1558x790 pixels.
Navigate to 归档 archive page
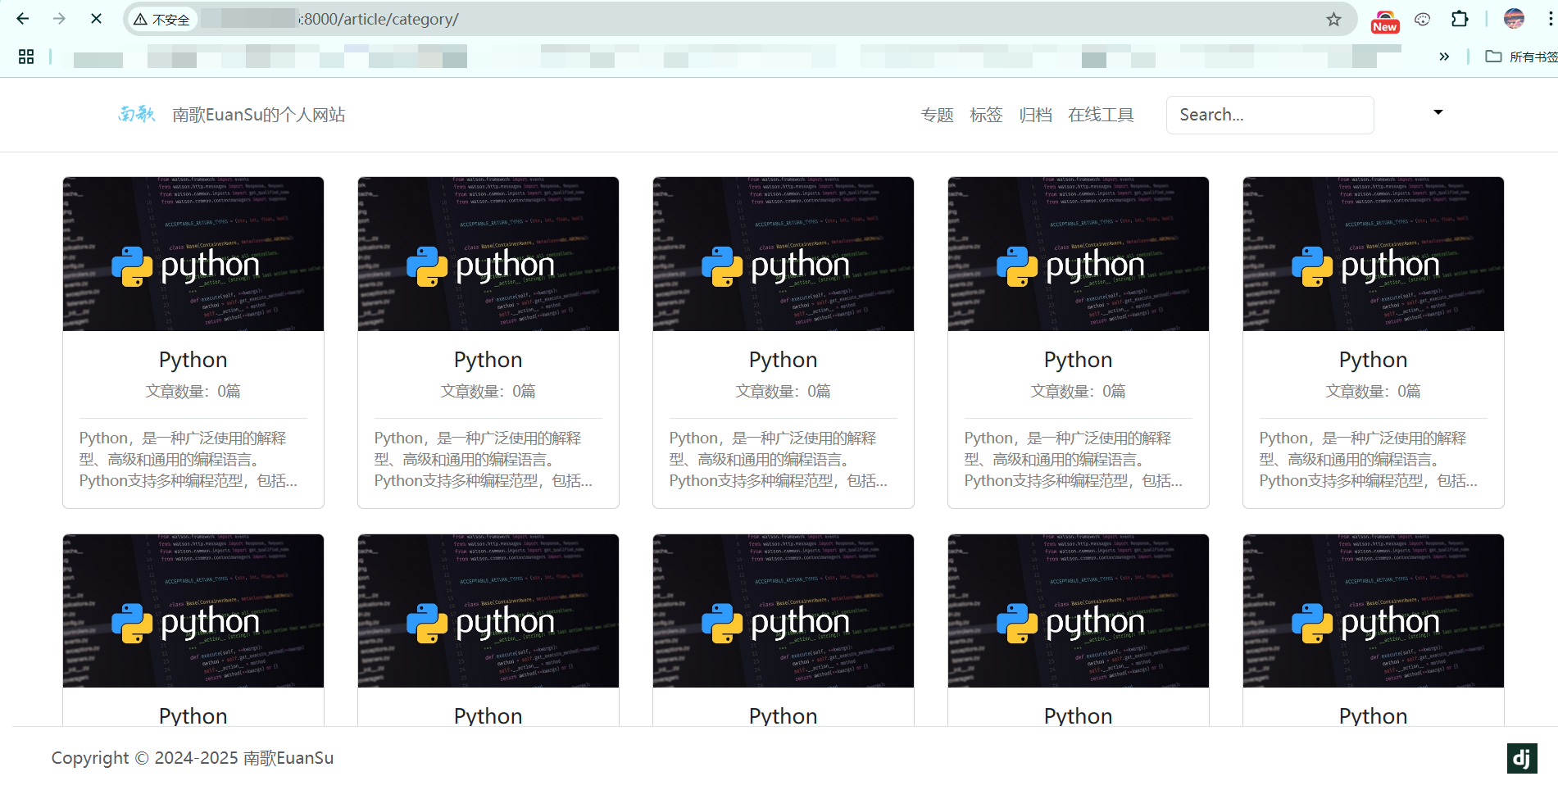click(x=1035, y=115)
